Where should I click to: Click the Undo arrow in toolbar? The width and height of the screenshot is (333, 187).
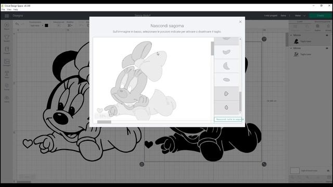17,24
